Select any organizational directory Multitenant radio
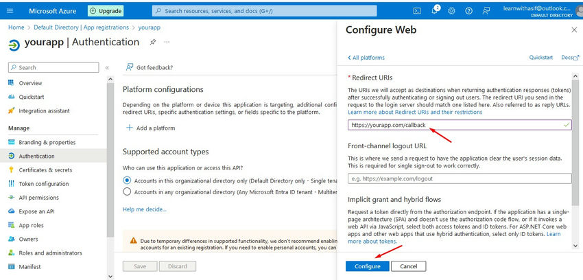The height and width of the screenshot is (280, 583). (127, 191)
